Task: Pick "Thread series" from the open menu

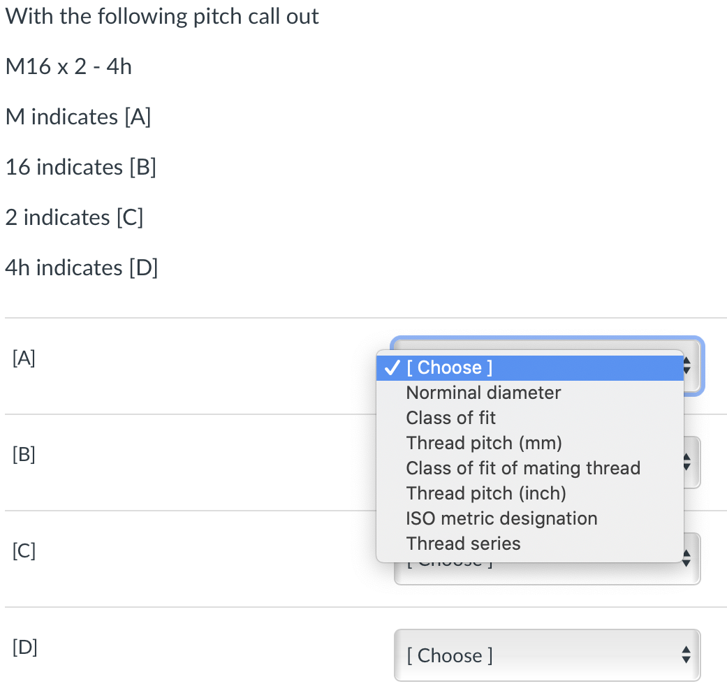Action: pyautogui.click(x=463, y=544)
